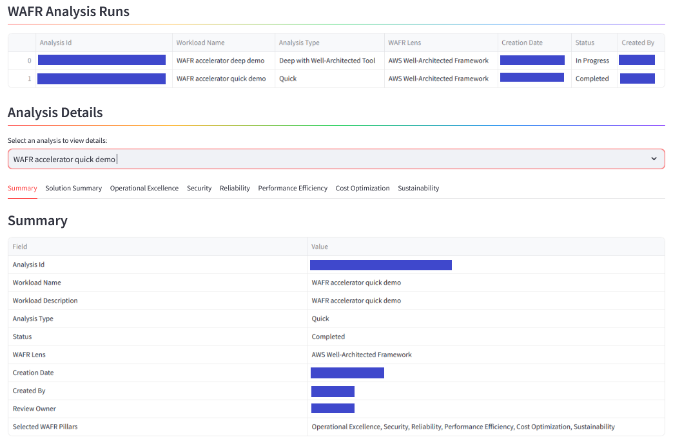The height and width of the screenshot is (444, 682).
Task: Sort by the Creation Date column header
Action: click(534, 42)
